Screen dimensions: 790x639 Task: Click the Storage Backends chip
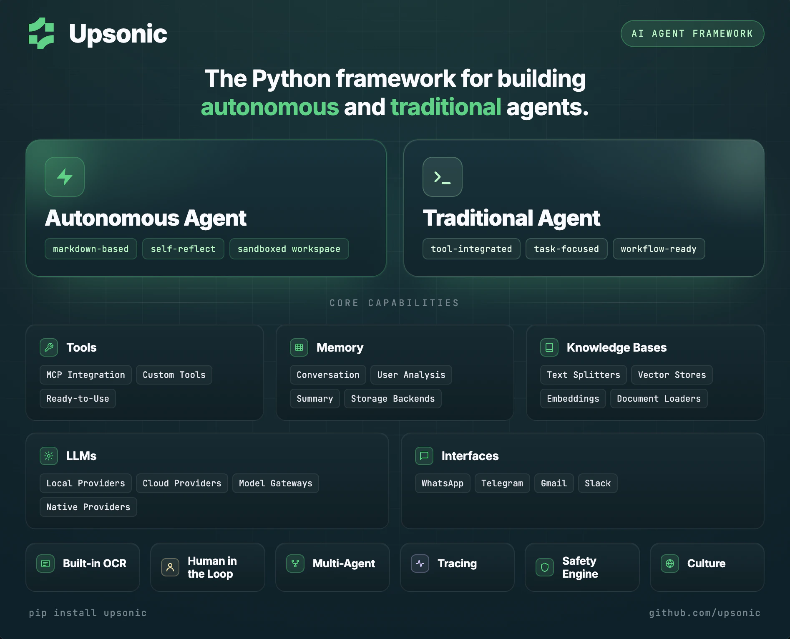pos(393,399)
